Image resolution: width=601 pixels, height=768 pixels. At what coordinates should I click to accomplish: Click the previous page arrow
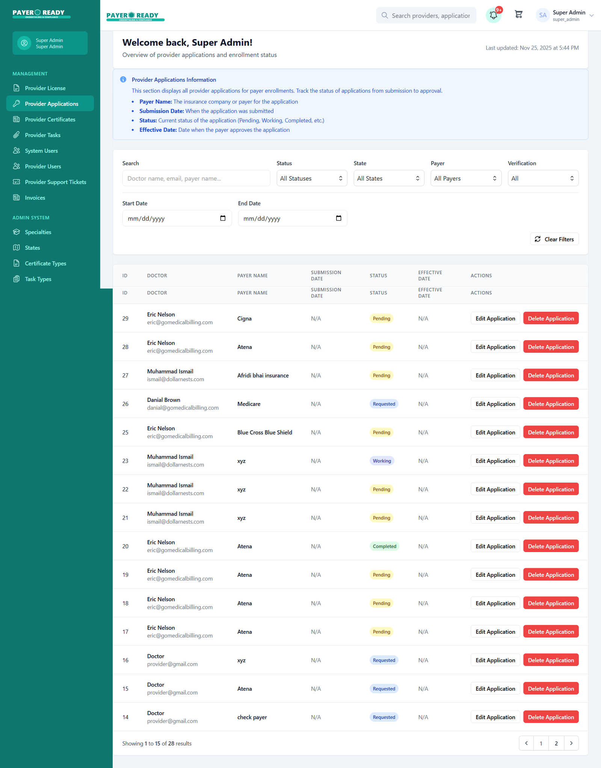tap(526, 743)
